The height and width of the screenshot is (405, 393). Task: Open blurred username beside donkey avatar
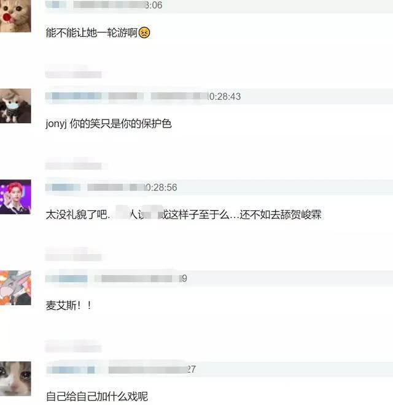pyautogui.click(x=66, y=278)
